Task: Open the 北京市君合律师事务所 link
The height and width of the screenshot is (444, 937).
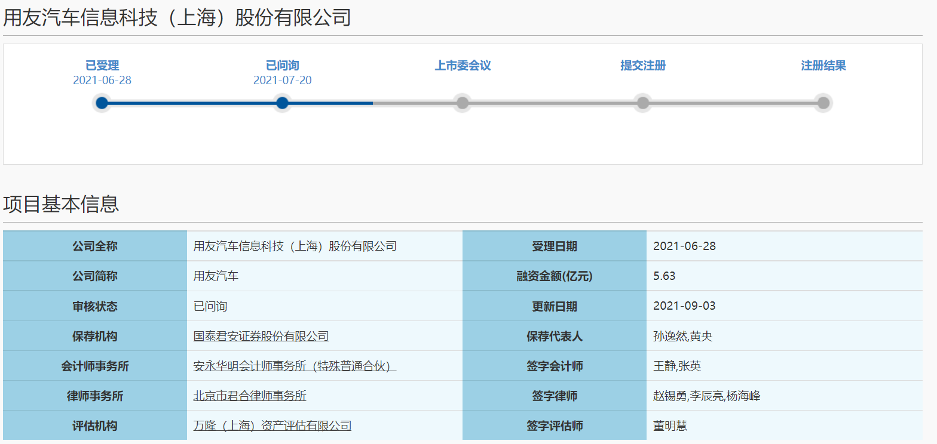Action: pos(250,396)
